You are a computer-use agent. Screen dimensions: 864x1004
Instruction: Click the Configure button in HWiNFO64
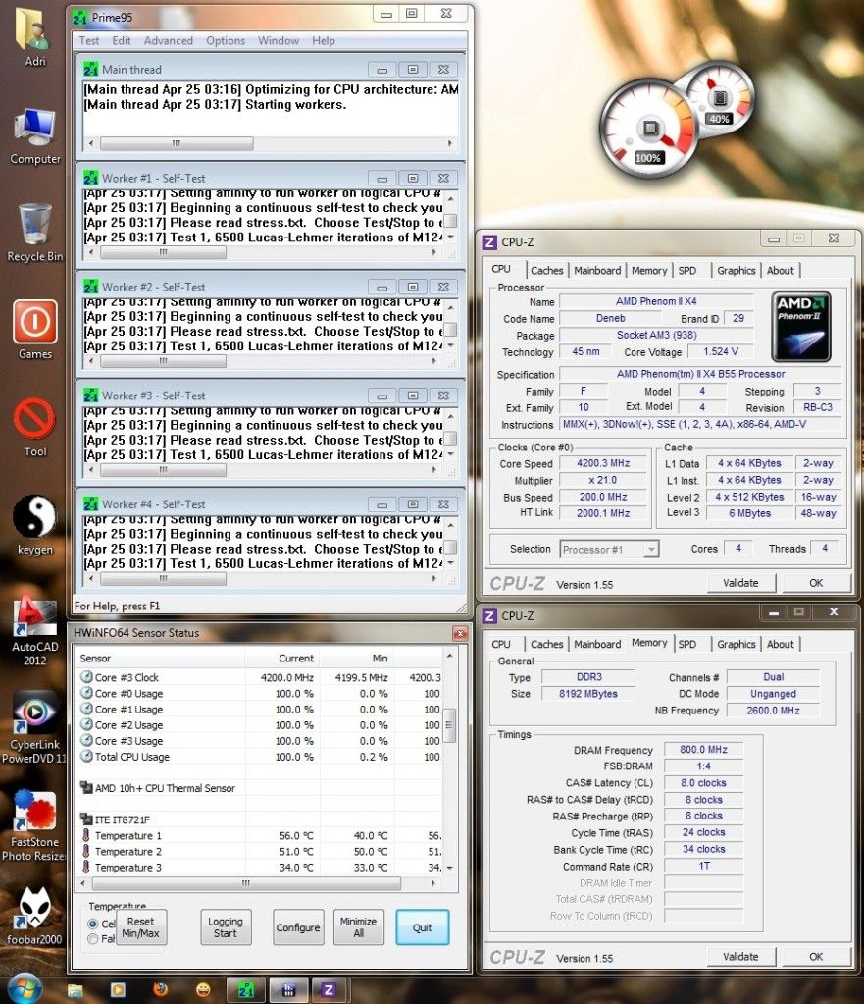click(x=297, y=927)
